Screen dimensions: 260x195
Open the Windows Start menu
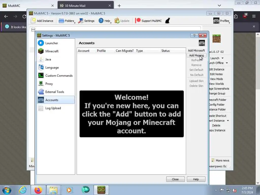pos(7,190)
